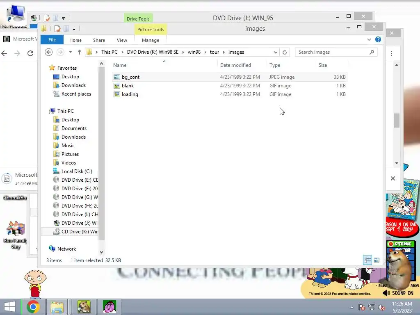Sort by the Type column header
420x315 pixels.
(x=291, y=65)
